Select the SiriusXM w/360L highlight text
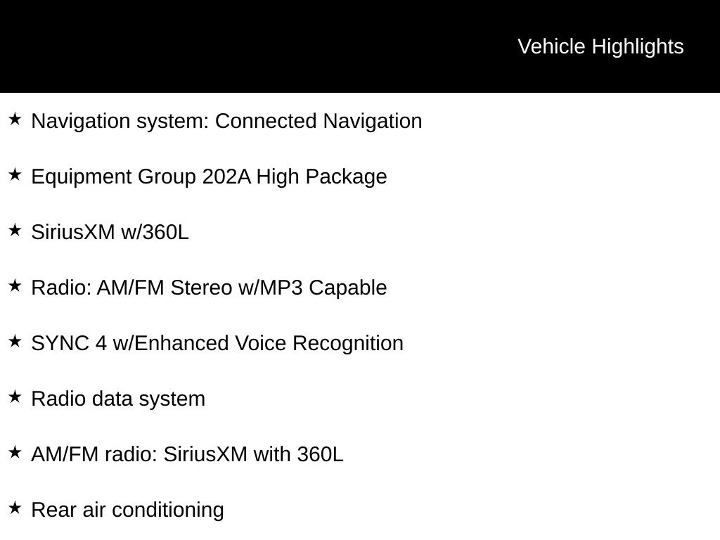 110,232
